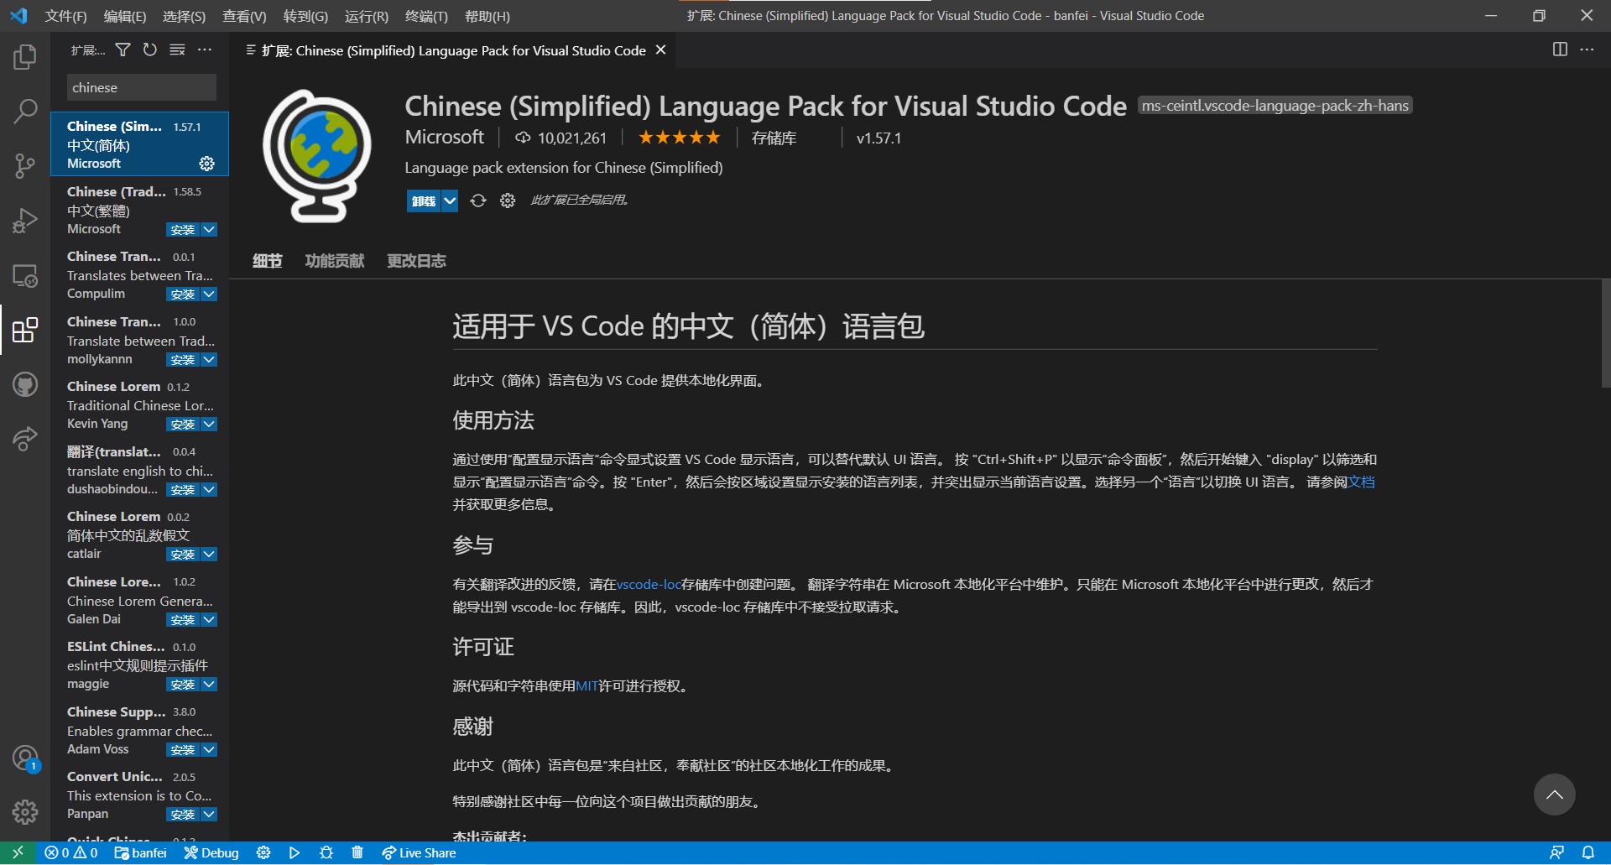Open the 文档 documentation link
This screenshot has height=865, width=1611.
pos(1361,482)
